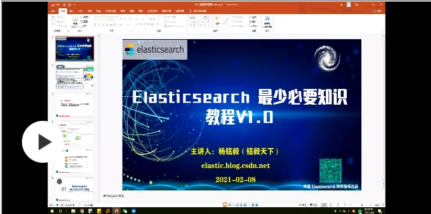Click the Baidu Netdisk save icon
Image resolution: width=431 pixels, height=214 pixels.
267,21
